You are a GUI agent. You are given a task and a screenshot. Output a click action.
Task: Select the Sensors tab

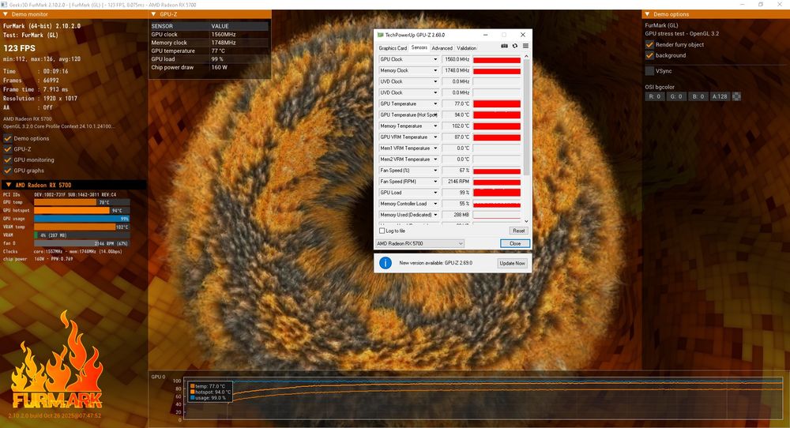tap(419, 47)
